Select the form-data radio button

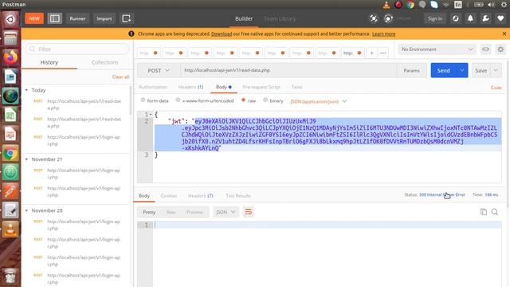tap(143, 100)
